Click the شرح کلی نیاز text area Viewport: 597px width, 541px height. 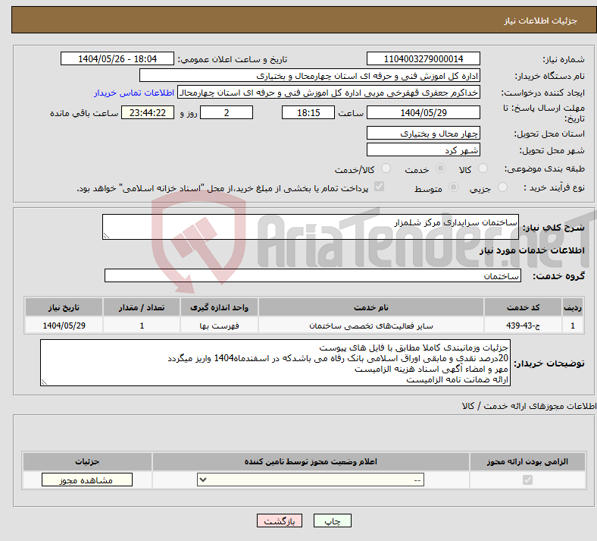(311, 227)
